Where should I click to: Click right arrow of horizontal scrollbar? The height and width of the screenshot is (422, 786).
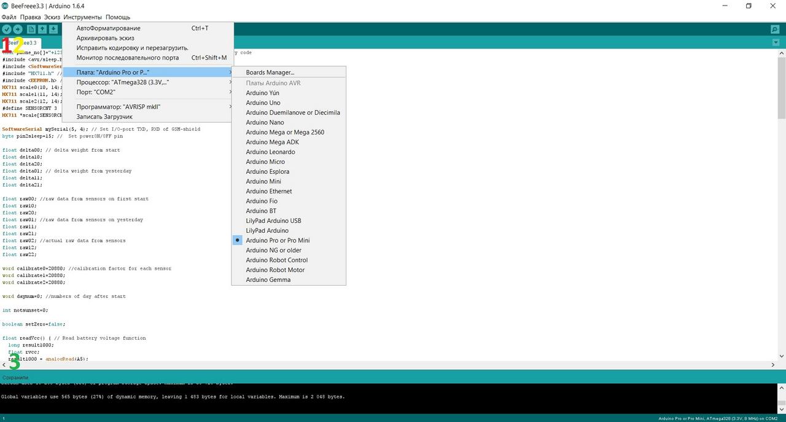point(772,364)
